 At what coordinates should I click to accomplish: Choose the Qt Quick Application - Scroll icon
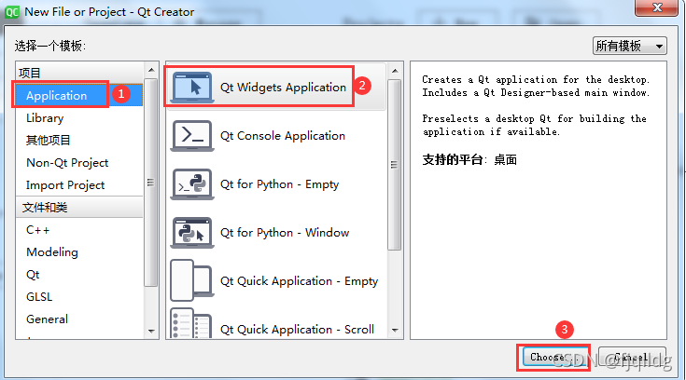coord(192,324)
